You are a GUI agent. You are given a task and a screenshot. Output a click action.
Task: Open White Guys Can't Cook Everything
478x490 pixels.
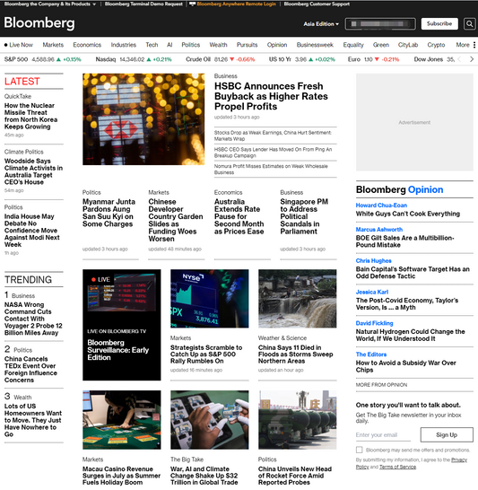[x=408, y=214]
